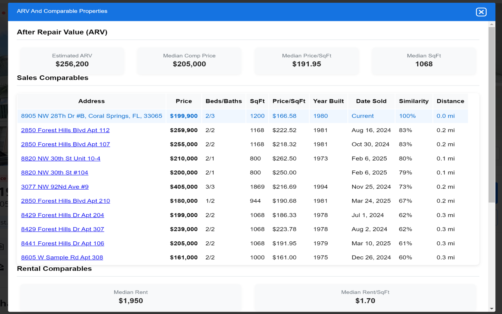View comparable 8820 NW 30th St Unit 10-4
The image size is (502, 314).
61,158
